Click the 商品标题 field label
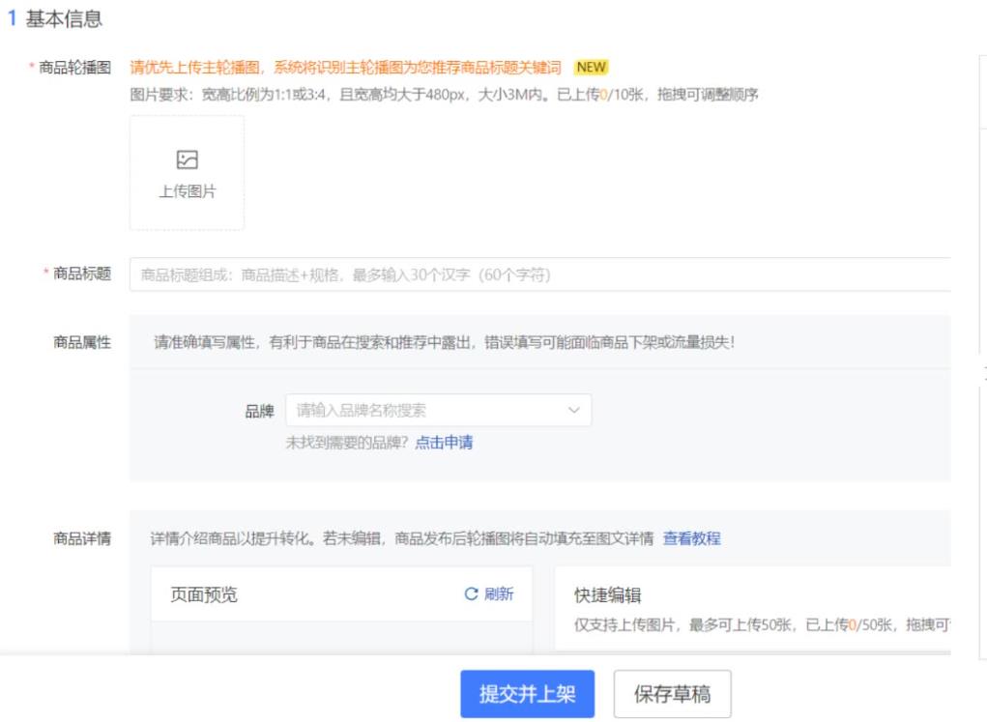The image size is (987, 722). [82, 274]
